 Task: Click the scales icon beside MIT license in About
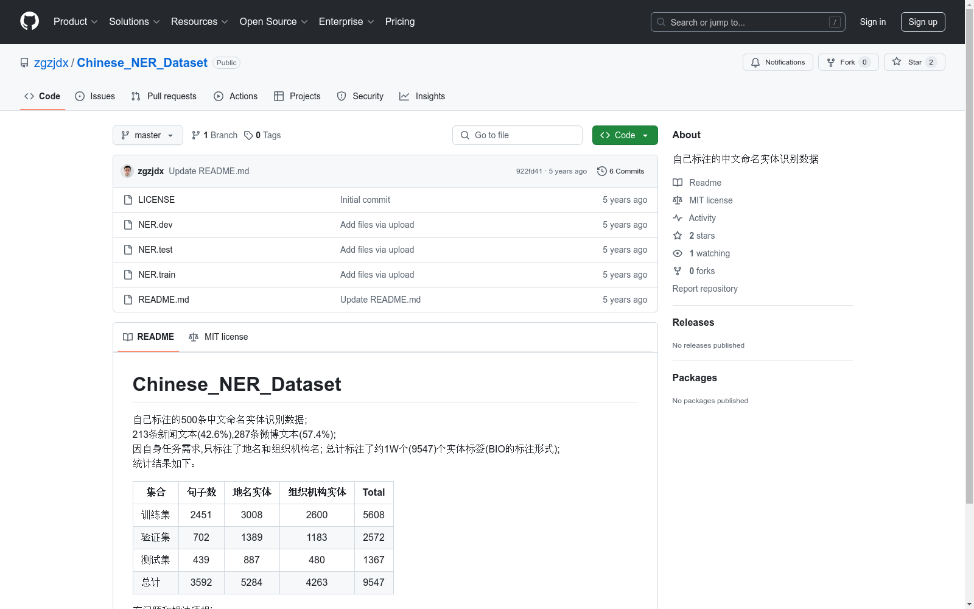[678, 200]
